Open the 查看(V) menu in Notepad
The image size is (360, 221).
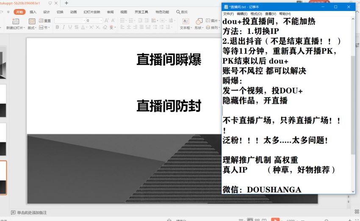tap(271, 14)
